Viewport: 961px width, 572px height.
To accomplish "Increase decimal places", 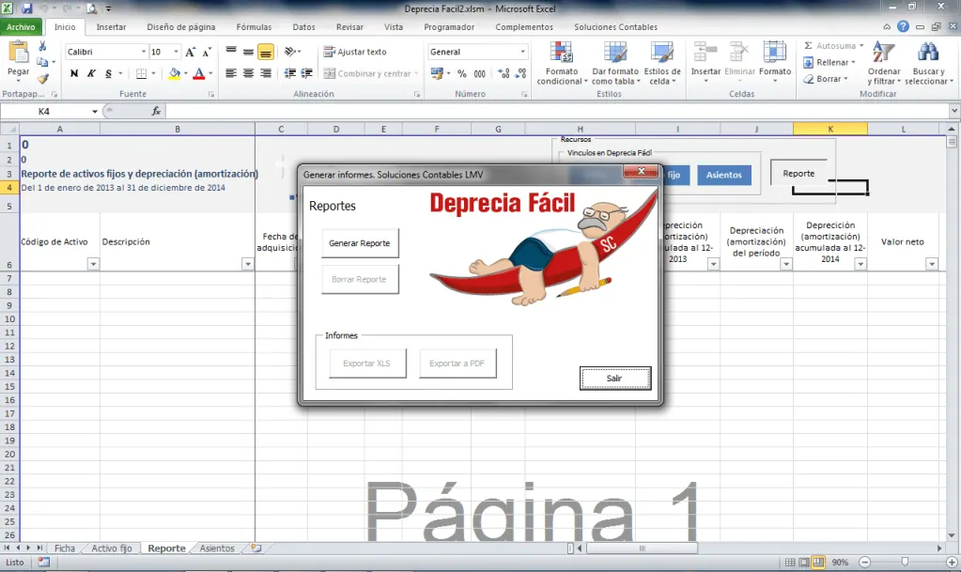I will pos(504,73).
